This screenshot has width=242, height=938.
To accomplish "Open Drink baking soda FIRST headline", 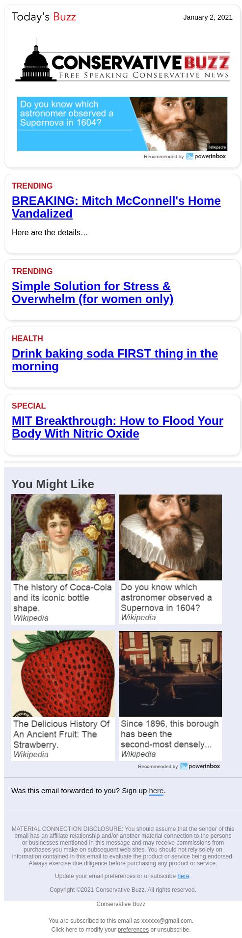I will (115, 360).
